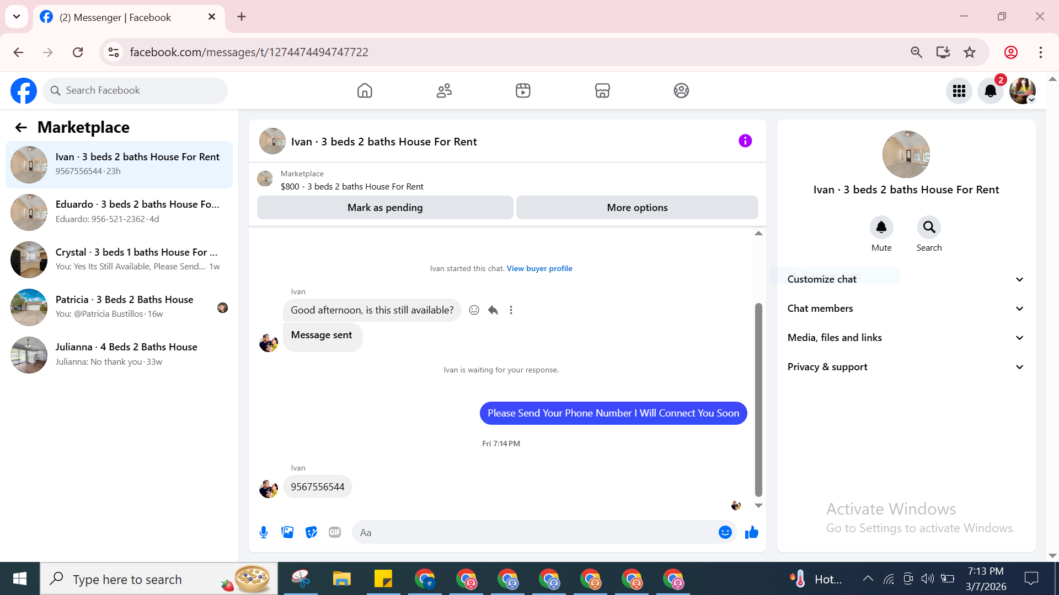This screenshot has height=595, width=1059.
Task: Click the chat scrollbar up arrow
Action: [758, 234]
